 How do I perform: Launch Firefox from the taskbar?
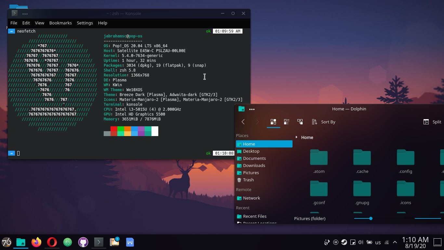click(36, 242)
